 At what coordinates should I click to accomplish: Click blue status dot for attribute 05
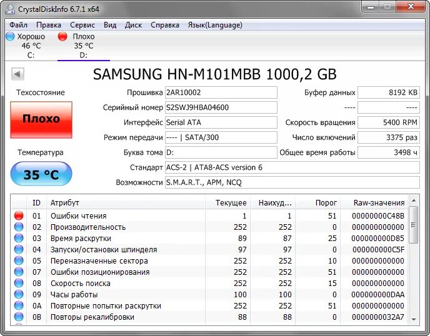point(19,260)
